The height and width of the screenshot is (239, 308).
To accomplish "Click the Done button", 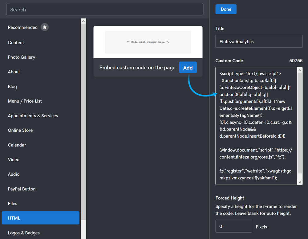I will 226,9.
